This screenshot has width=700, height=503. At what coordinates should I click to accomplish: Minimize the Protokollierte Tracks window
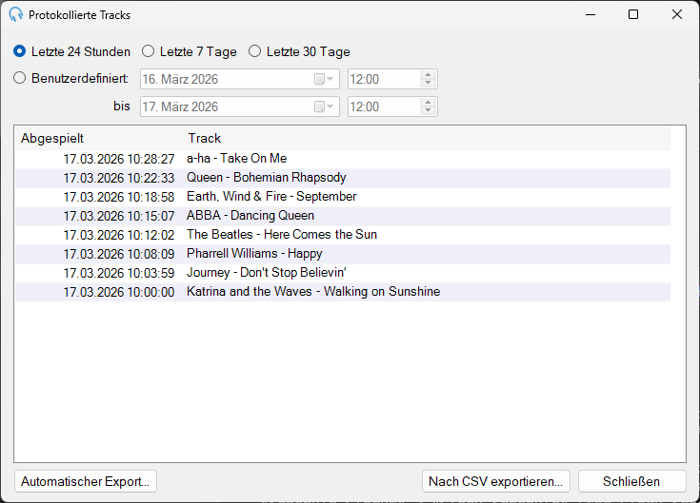pyautogui.click(x=590, y=14)
